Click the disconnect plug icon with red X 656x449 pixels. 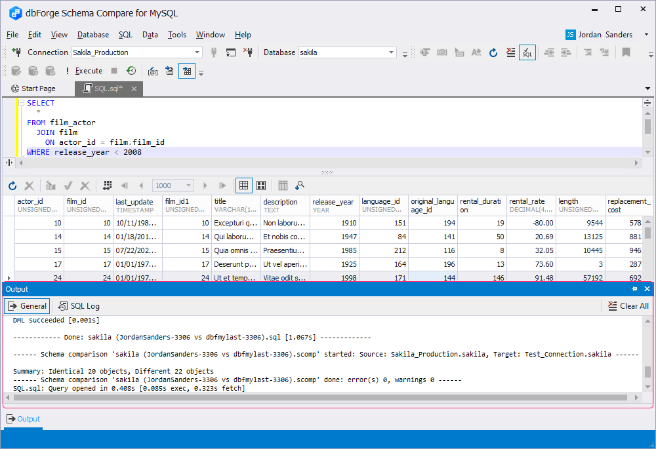[248, 52]
